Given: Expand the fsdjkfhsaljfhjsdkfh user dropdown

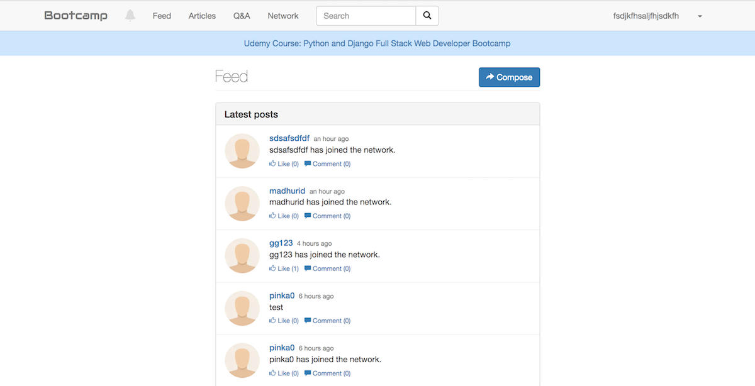Looking at the screenshot, I should coord(657,16).
